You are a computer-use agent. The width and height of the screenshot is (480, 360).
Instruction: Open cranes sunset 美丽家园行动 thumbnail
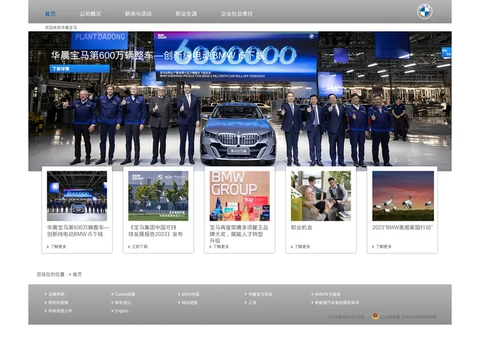pyautogui.click(x=403, y=196)
